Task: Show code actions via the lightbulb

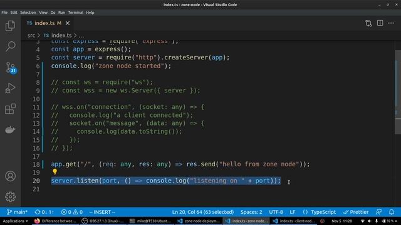Action: tap(55, 172)
